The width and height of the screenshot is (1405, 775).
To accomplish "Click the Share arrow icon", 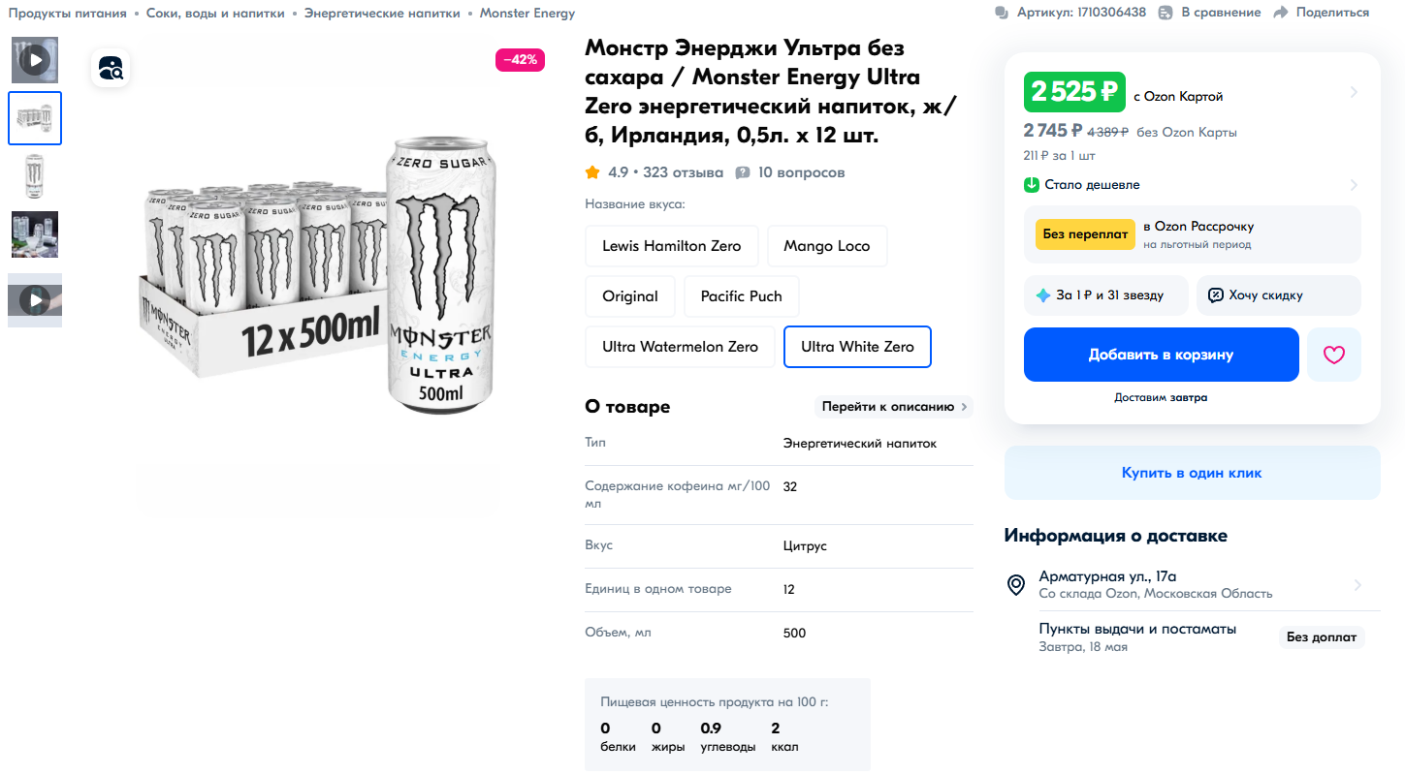I will (1281, 13).
